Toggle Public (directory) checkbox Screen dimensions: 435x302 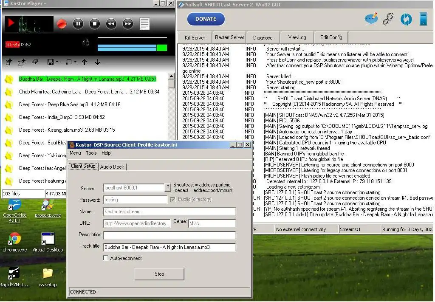pos(173,199)
